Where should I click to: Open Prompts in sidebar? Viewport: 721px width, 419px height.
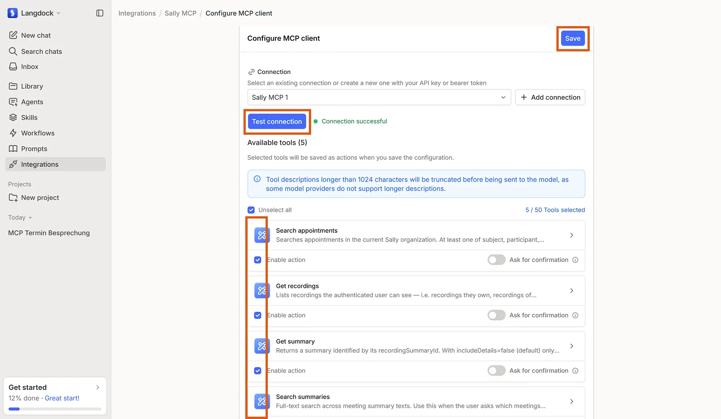click(x=55, y=149)
